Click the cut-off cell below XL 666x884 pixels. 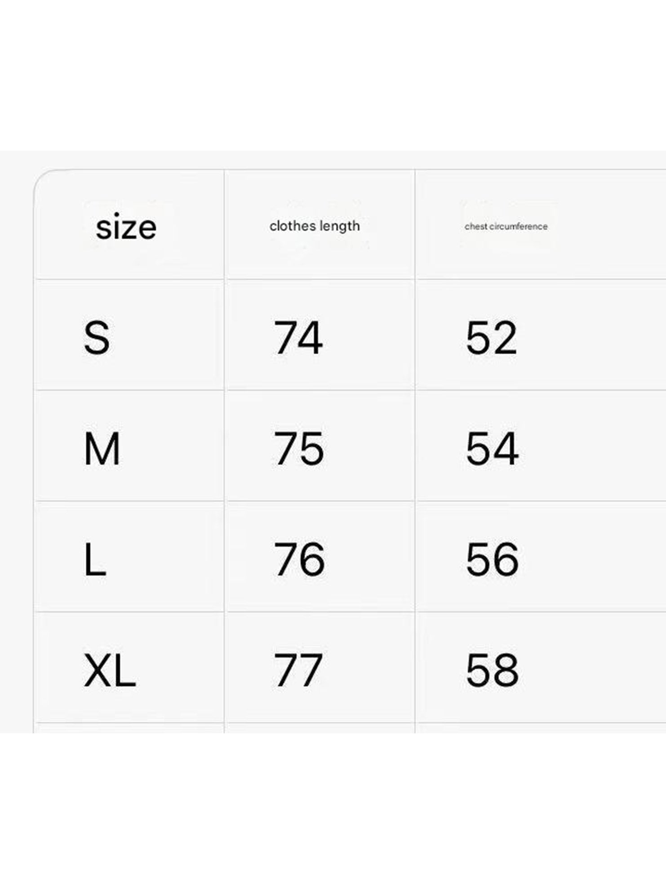click(x=129, y=728)
